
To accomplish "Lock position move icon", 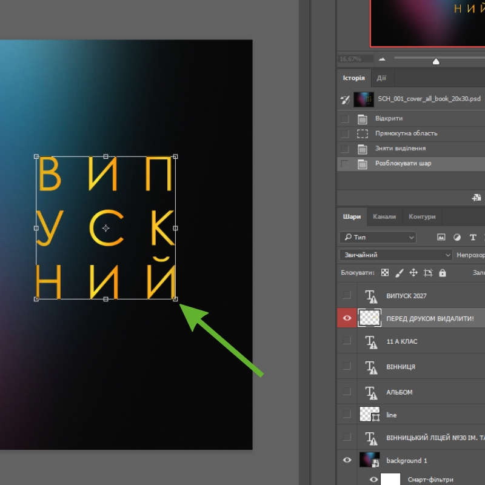I will 413,272.
